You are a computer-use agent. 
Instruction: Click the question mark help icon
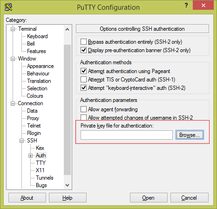[186, 5]
